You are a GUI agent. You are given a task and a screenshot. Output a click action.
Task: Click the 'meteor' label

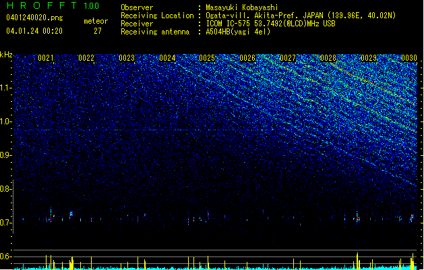(x=96, y=21)
